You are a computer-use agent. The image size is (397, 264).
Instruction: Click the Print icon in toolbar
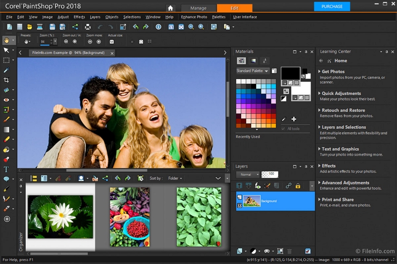pos(88,27)
